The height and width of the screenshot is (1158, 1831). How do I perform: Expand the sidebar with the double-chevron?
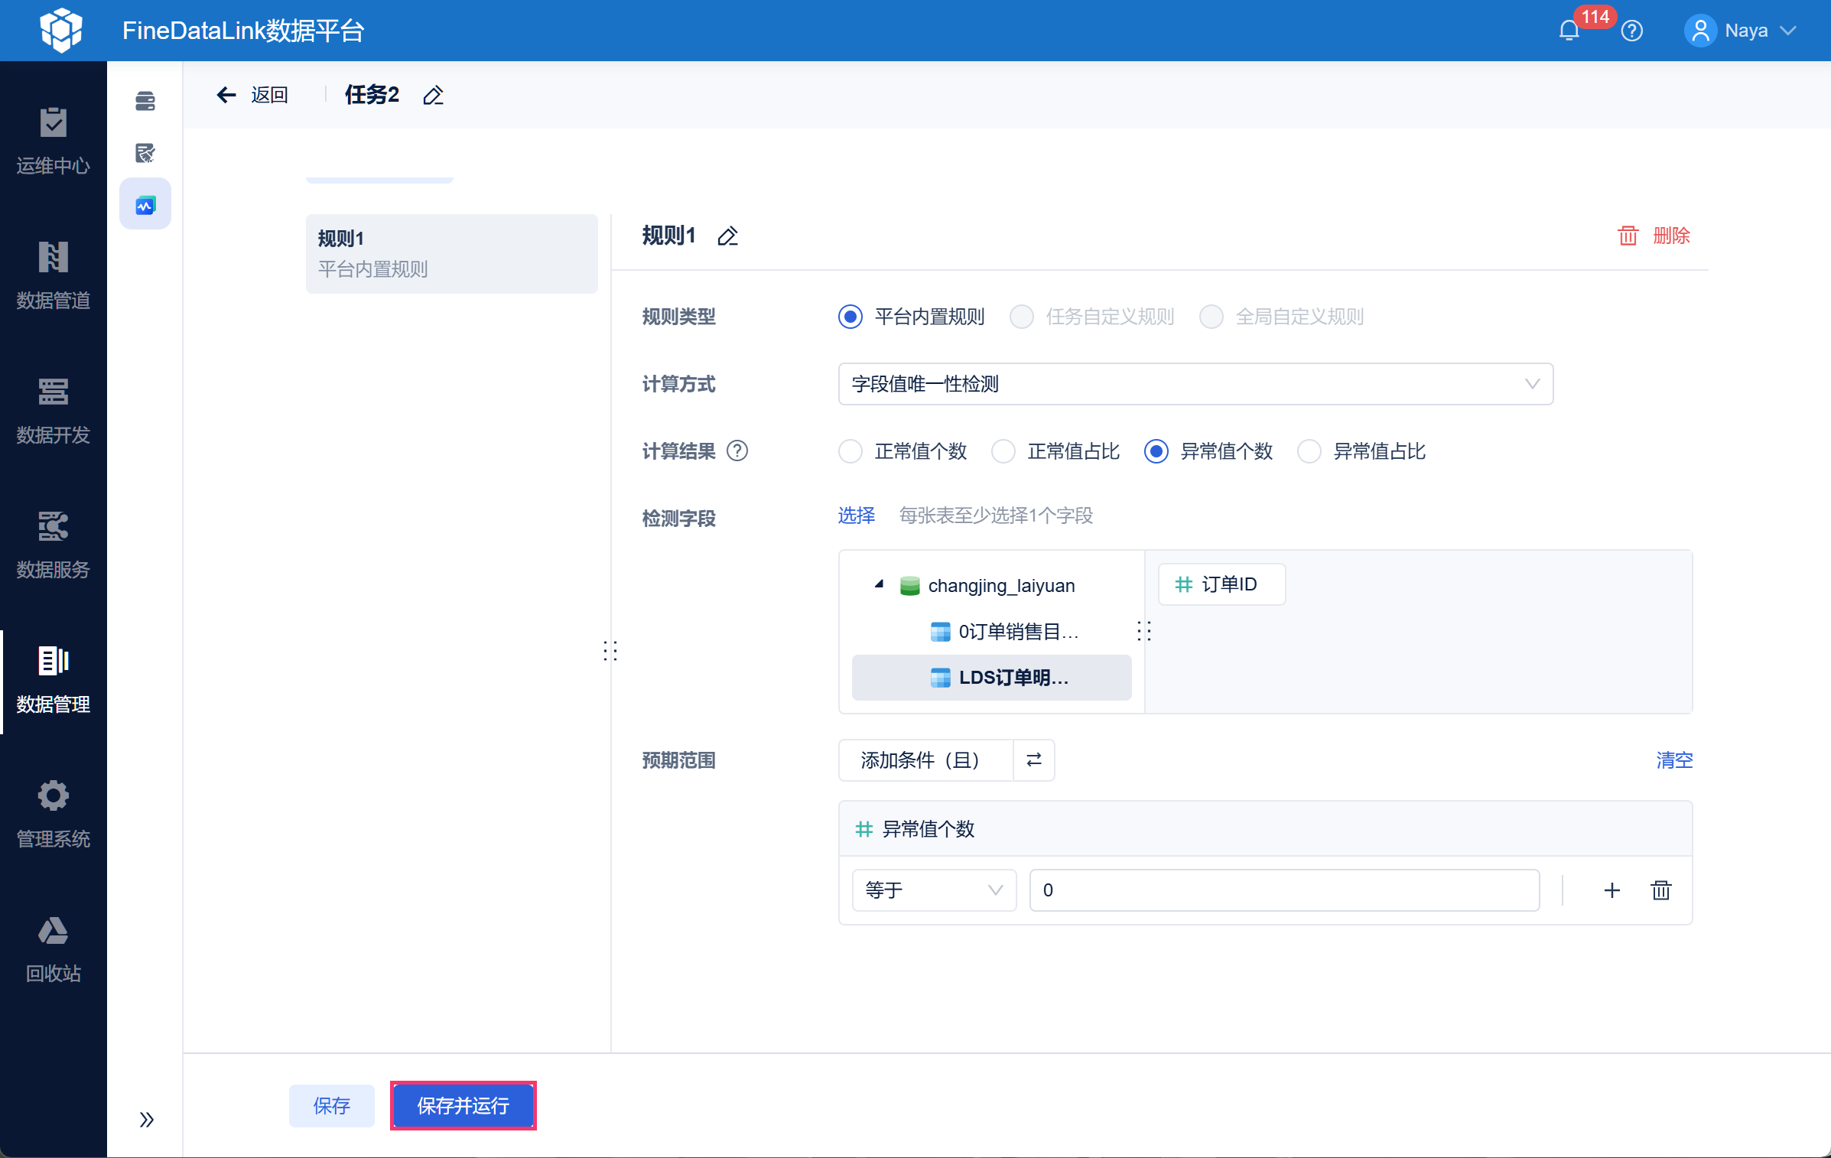(x=146, y=1120)
